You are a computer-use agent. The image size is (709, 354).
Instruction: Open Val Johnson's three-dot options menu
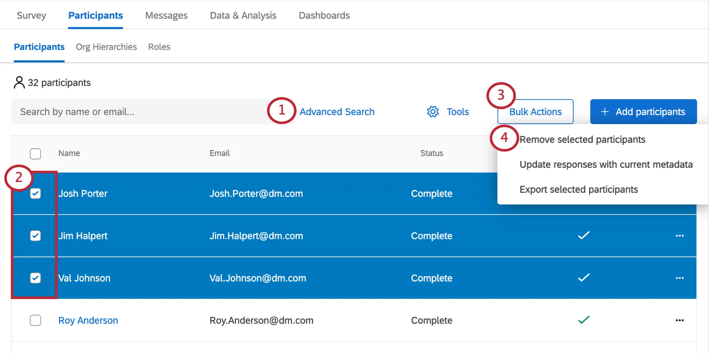pos(679,278)
